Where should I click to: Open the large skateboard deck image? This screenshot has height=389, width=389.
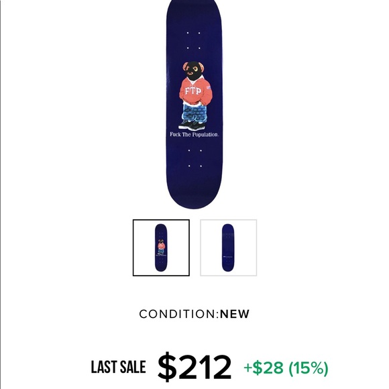click(194, 104)
